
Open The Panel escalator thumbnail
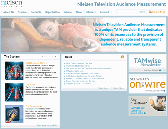pos(14,92)
